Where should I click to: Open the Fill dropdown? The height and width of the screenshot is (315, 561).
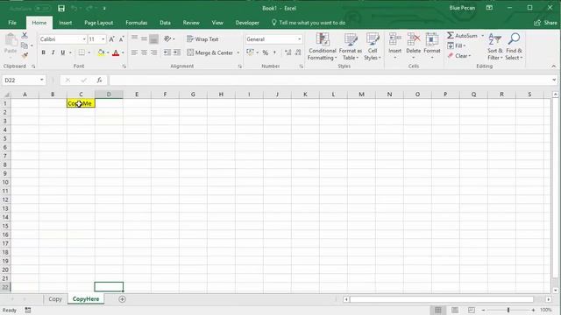[x=457, y=45]
